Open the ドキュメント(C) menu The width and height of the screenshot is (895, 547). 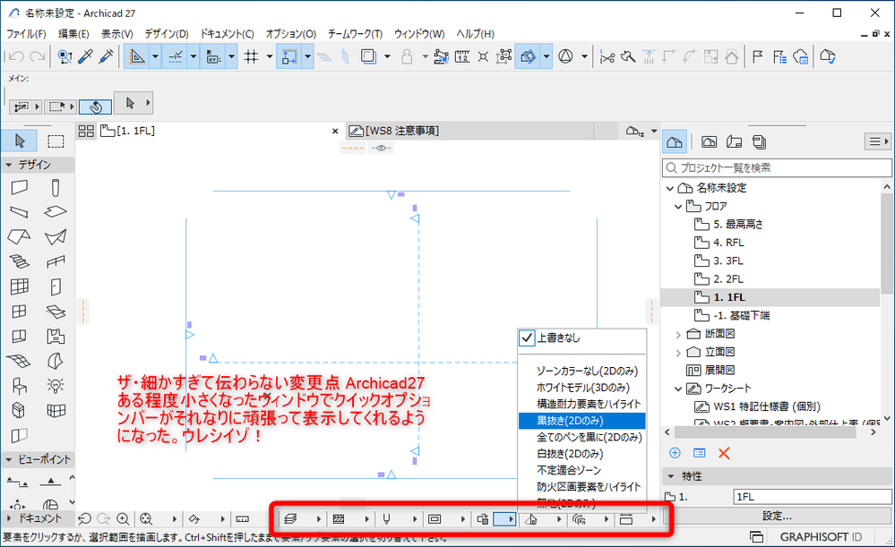[x=227, y=34]
